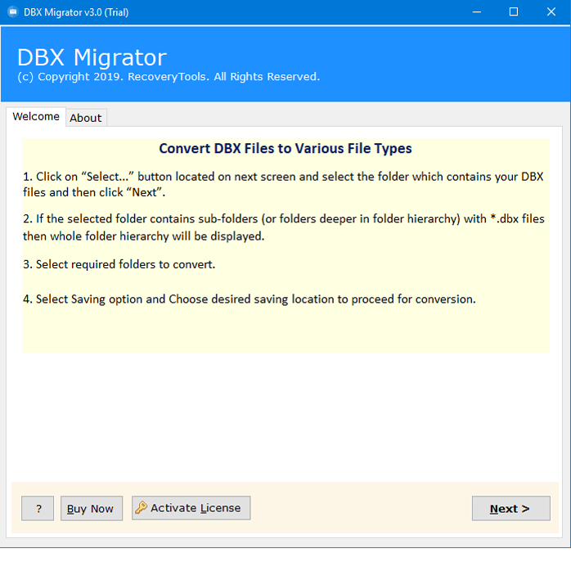The image size is (571, 562).
Task: Click step 2 text about sub-folders hierarchy
Action: pyautogui.click(x=284, y=227)
